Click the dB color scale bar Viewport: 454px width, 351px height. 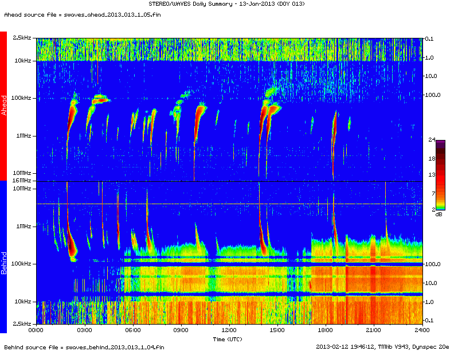pos(442,175)
